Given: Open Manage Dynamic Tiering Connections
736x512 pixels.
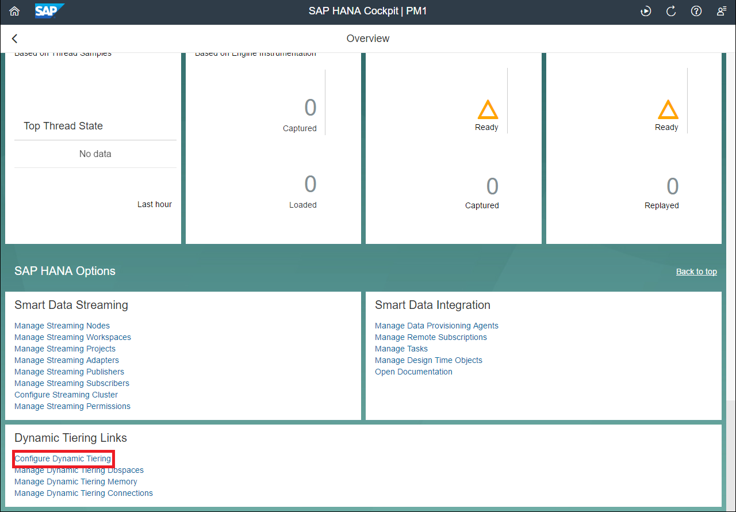Looking at the screenshot, I should coord(83,493).
